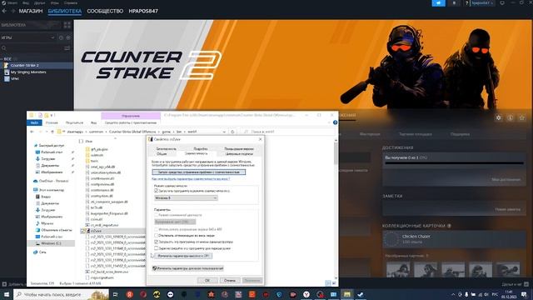
Task: Select My Singing Monsters in library list
Action: 28,72
